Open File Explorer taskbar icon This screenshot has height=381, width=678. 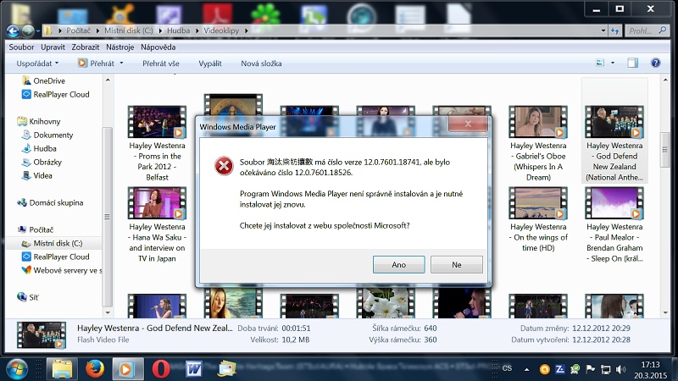click(62, 369)
